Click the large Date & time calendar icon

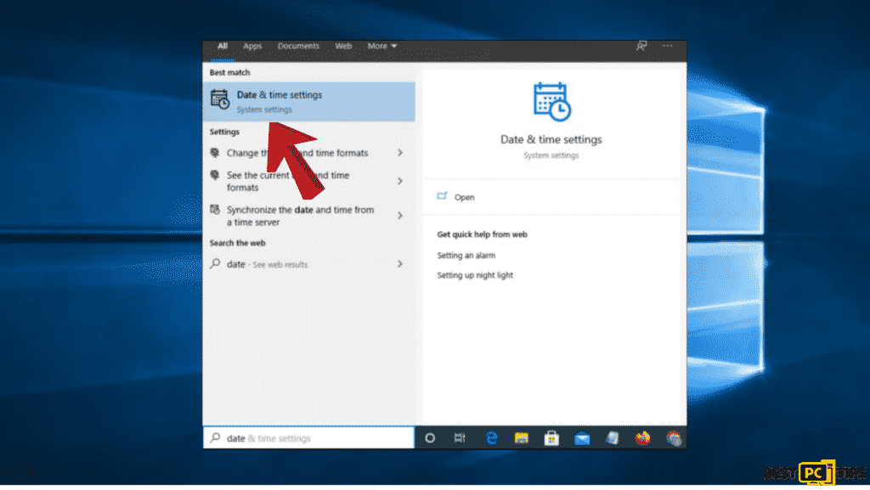551,102
